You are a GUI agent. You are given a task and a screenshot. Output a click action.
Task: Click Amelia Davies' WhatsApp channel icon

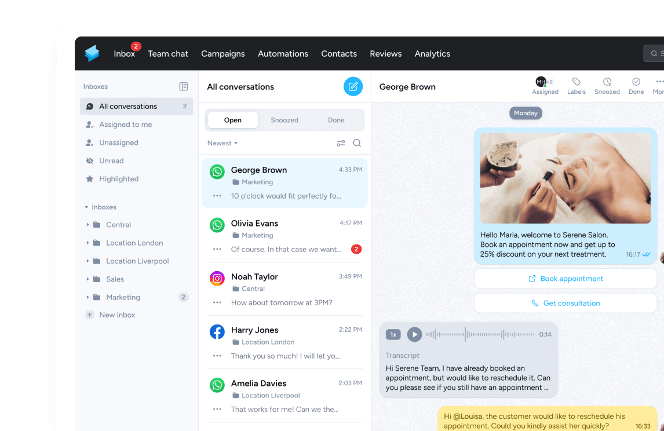click(217, 385)
